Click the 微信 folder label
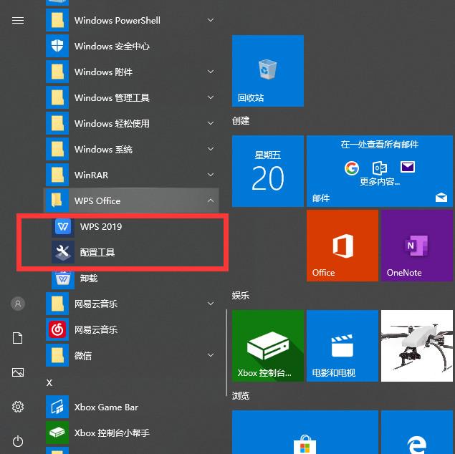 [x=83, y=355]
